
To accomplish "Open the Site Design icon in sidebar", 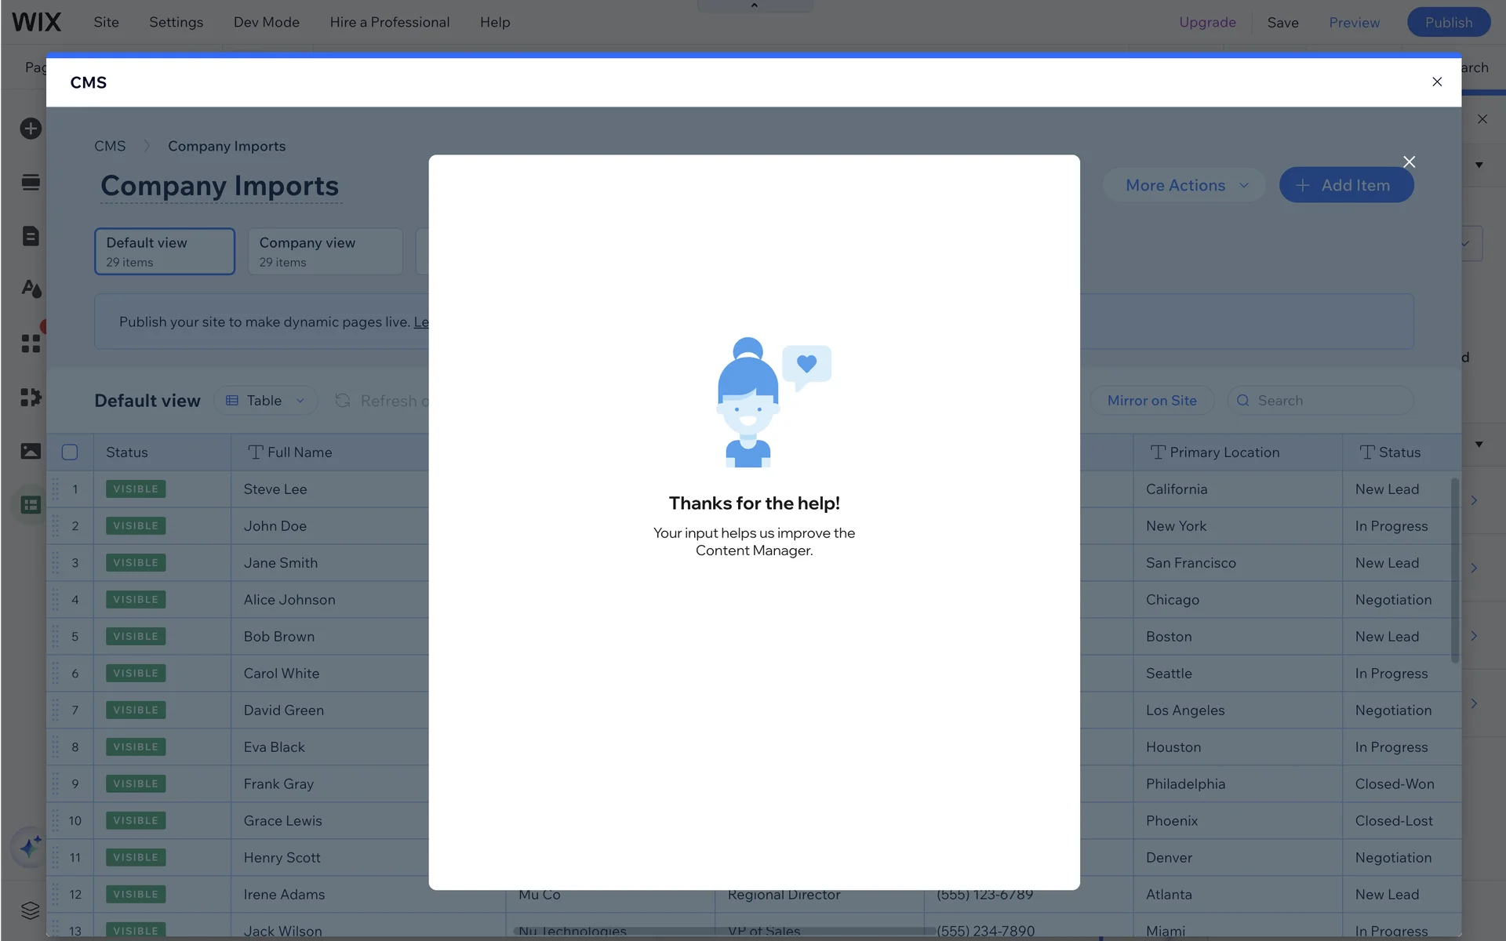I will [x=31, y=289].
